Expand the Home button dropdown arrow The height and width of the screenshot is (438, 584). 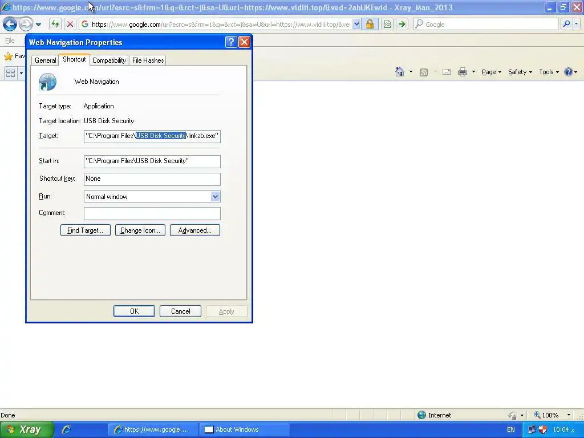coord(411,72)
